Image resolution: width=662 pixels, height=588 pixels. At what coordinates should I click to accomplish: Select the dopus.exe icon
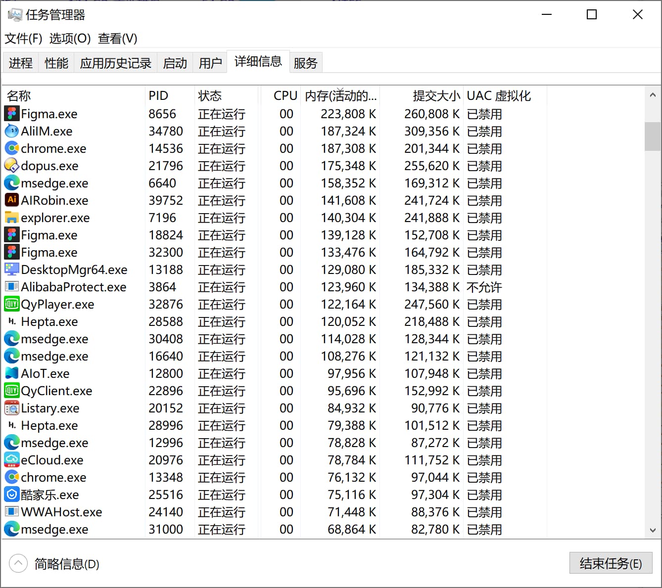(x=11, y=166)
